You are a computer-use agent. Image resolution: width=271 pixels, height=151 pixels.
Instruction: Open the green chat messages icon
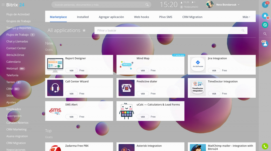(x=265, y=25)
